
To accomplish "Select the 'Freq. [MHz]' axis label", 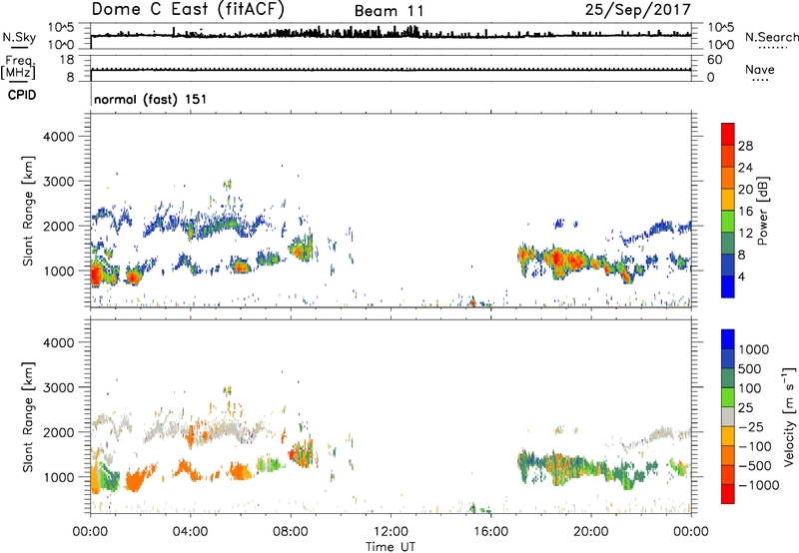I will [x=18, y=67].
